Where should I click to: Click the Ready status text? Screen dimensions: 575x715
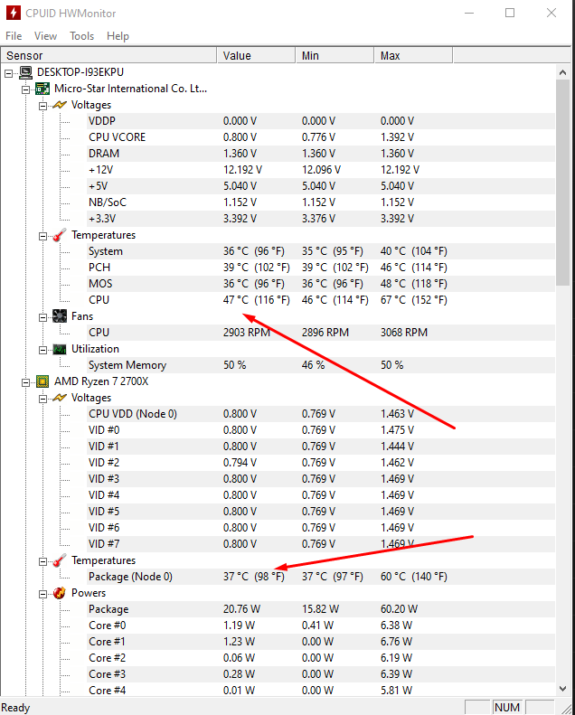[x=15, y=708]
